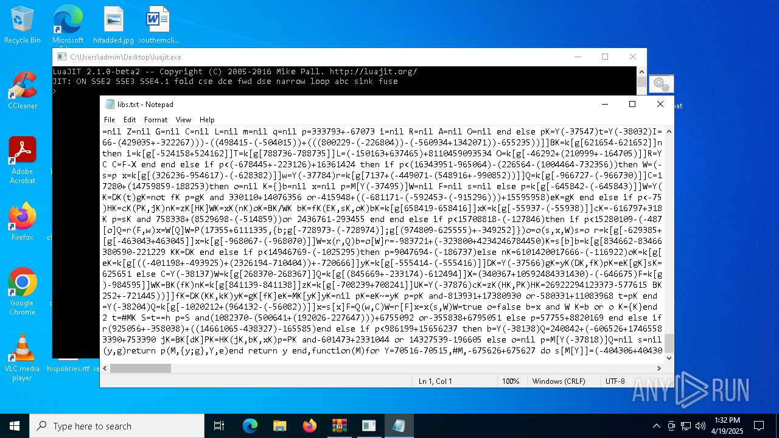Open Task View on the taskbar
Viewport: 779px width, 438px height.
[x=219, y=426]
